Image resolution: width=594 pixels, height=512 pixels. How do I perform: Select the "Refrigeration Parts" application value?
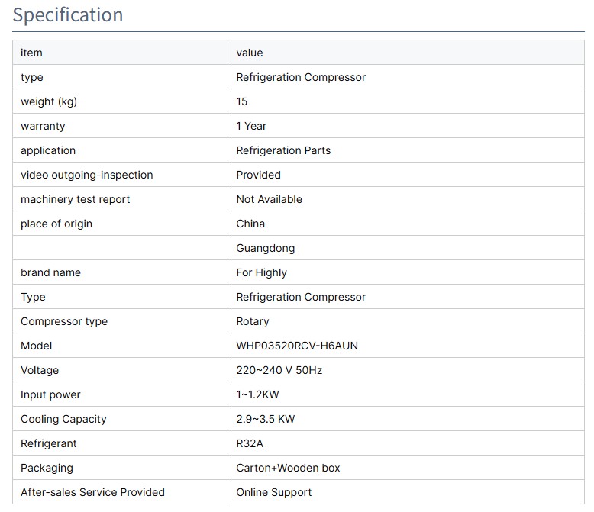[283, 150]
